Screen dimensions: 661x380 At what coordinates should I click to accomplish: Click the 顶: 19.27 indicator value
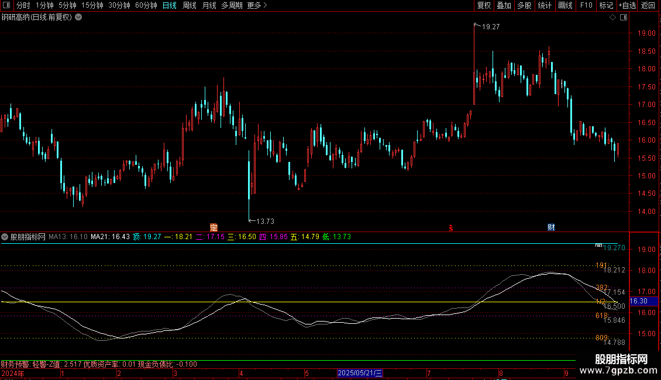click(x=147, y=237)
